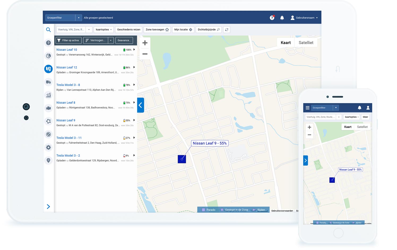This screenshot has height=250, width=397.
Task: Open notifications bell on the phone
Action: (x=360, y=108)
